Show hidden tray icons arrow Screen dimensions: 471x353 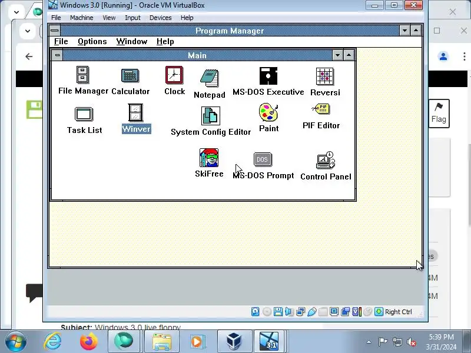pos(369,342)
